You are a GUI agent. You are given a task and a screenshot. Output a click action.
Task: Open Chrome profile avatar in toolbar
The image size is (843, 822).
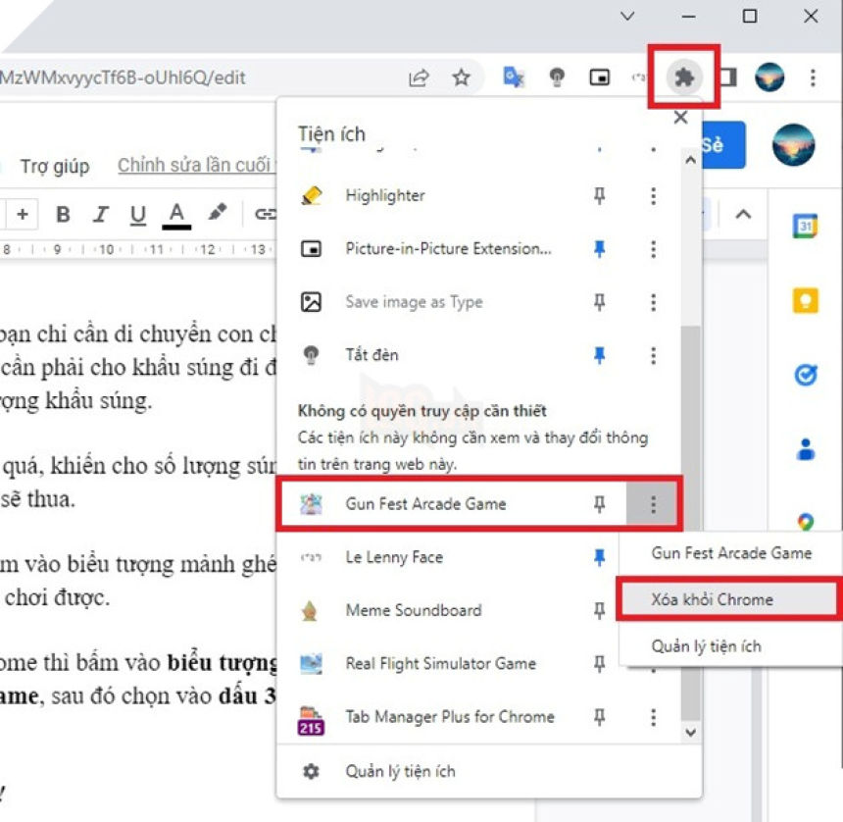pos(769,77)
